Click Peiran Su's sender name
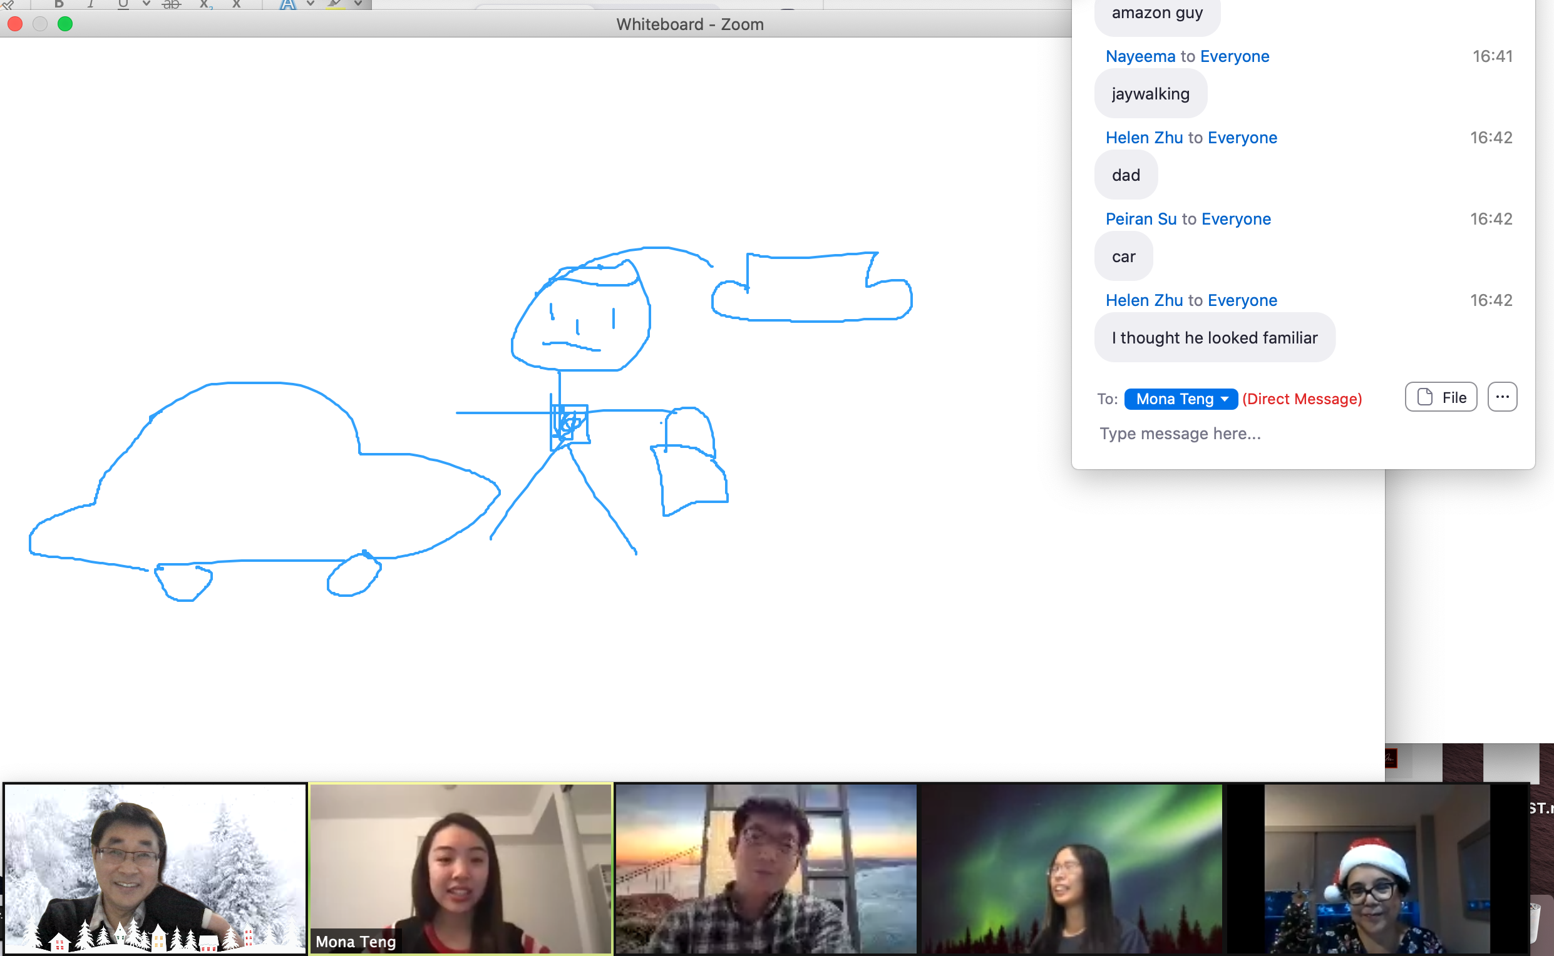 click(1140, 219)
